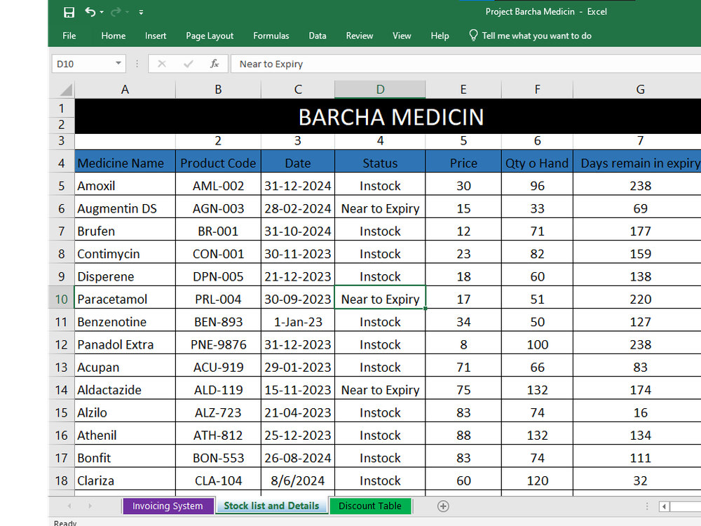Open the Help tab
701x526 pixels.
440,36
